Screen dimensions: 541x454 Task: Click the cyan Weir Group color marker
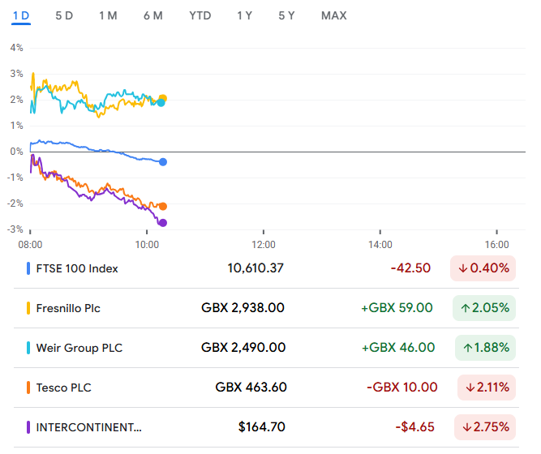[x=28, y=348]
